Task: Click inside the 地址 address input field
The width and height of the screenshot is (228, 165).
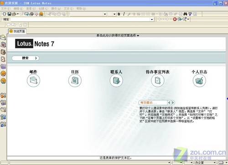Action: click(x=80, y=19)
